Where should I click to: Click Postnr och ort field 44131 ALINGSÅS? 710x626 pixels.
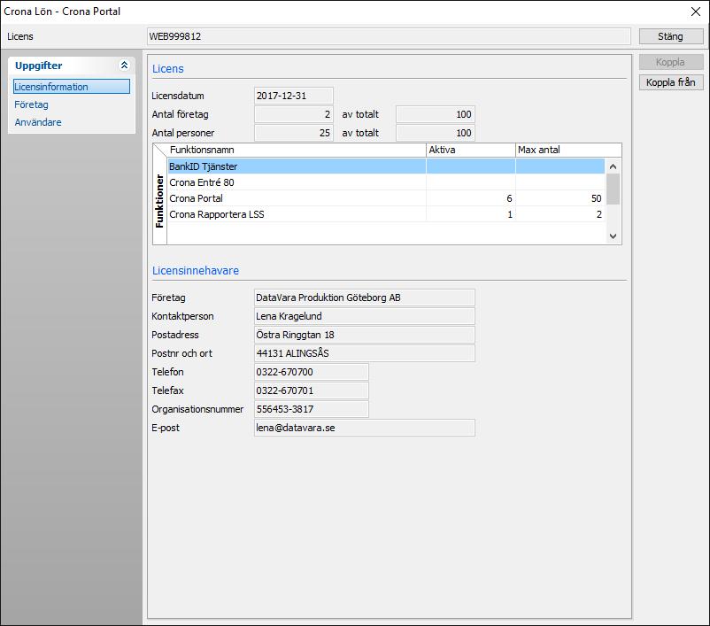(x=365, y=353)
